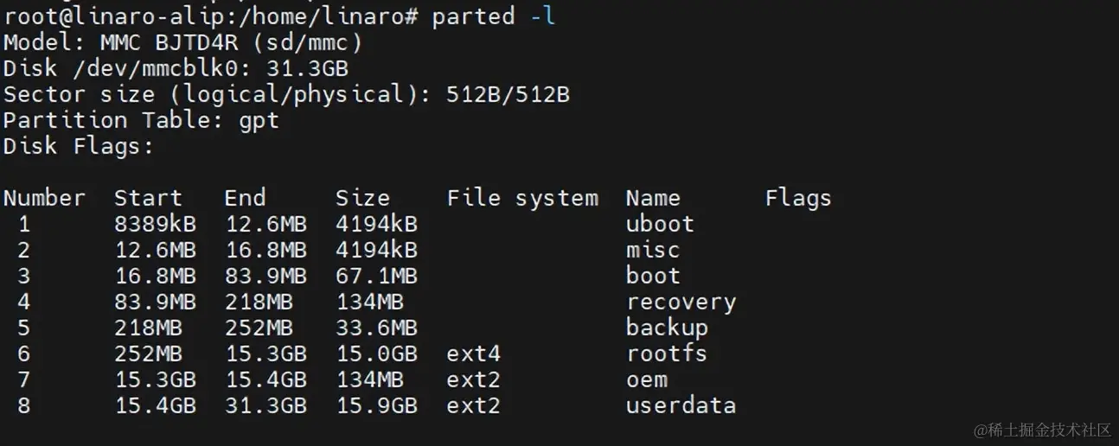This screenshot has height=446, width=1119.
Task: Select the 'Flags' column header
Action: click(798, 199)
